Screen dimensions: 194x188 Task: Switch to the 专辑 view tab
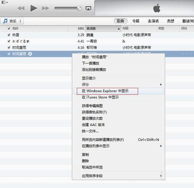coord(136,21)
